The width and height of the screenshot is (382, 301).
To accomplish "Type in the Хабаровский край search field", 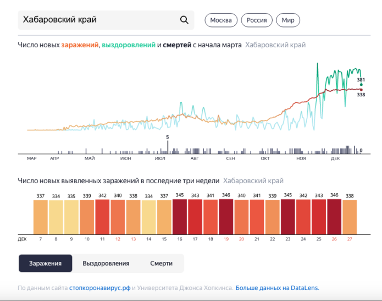I will click(99, 20).
